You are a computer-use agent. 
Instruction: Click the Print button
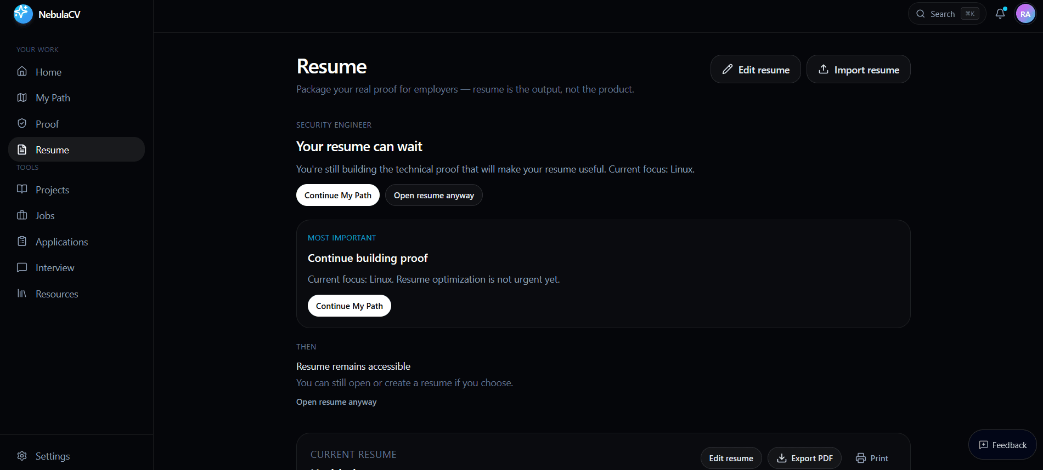pyautogui.click(x=872, y=458)
